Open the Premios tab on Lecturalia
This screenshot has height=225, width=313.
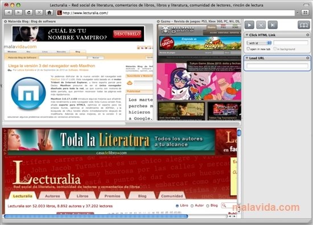pyautogui.click(x=112, y=196)
